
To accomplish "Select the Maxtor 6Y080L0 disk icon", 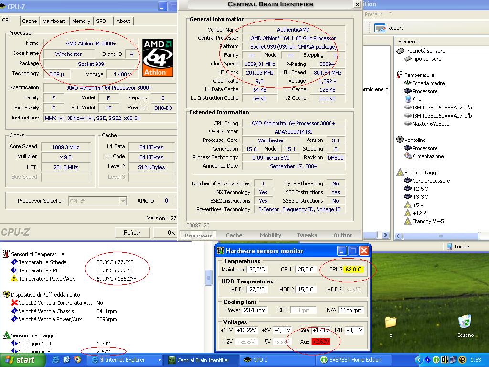I will [x=408, y=124].
